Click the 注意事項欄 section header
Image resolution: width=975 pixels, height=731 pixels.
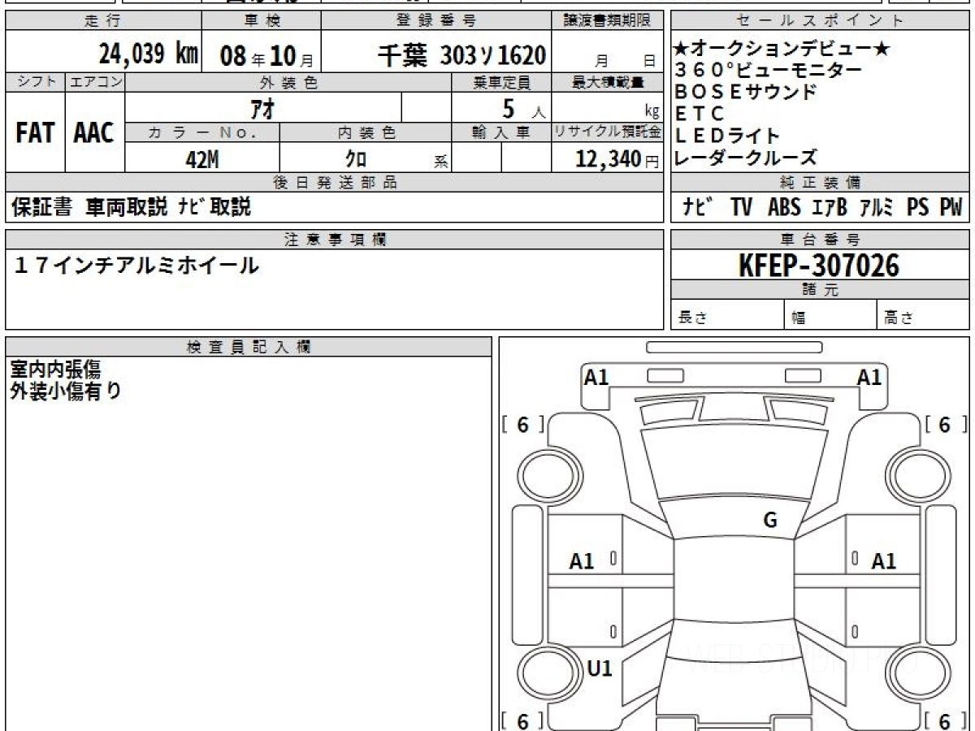[335, 240]
